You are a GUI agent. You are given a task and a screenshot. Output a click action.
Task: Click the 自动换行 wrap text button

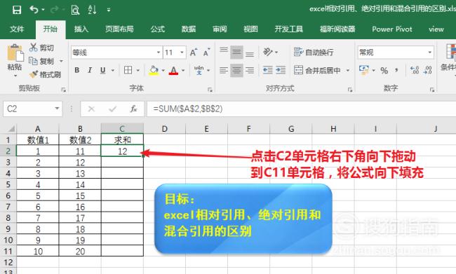pyautogui.click(x=314, y=53)
